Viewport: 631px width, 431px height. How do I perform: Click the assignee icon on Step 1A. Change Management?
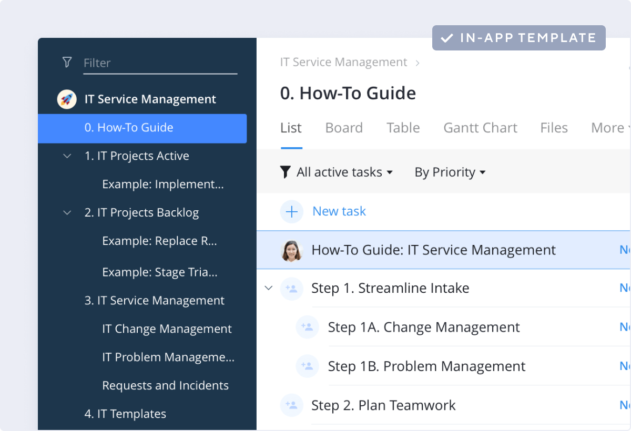(x=308, y=327)
